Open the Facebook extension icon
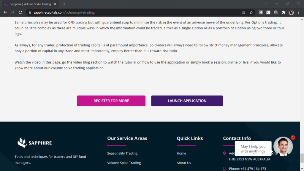The width and height of the screenshot is (304, 171). point(261,12)
